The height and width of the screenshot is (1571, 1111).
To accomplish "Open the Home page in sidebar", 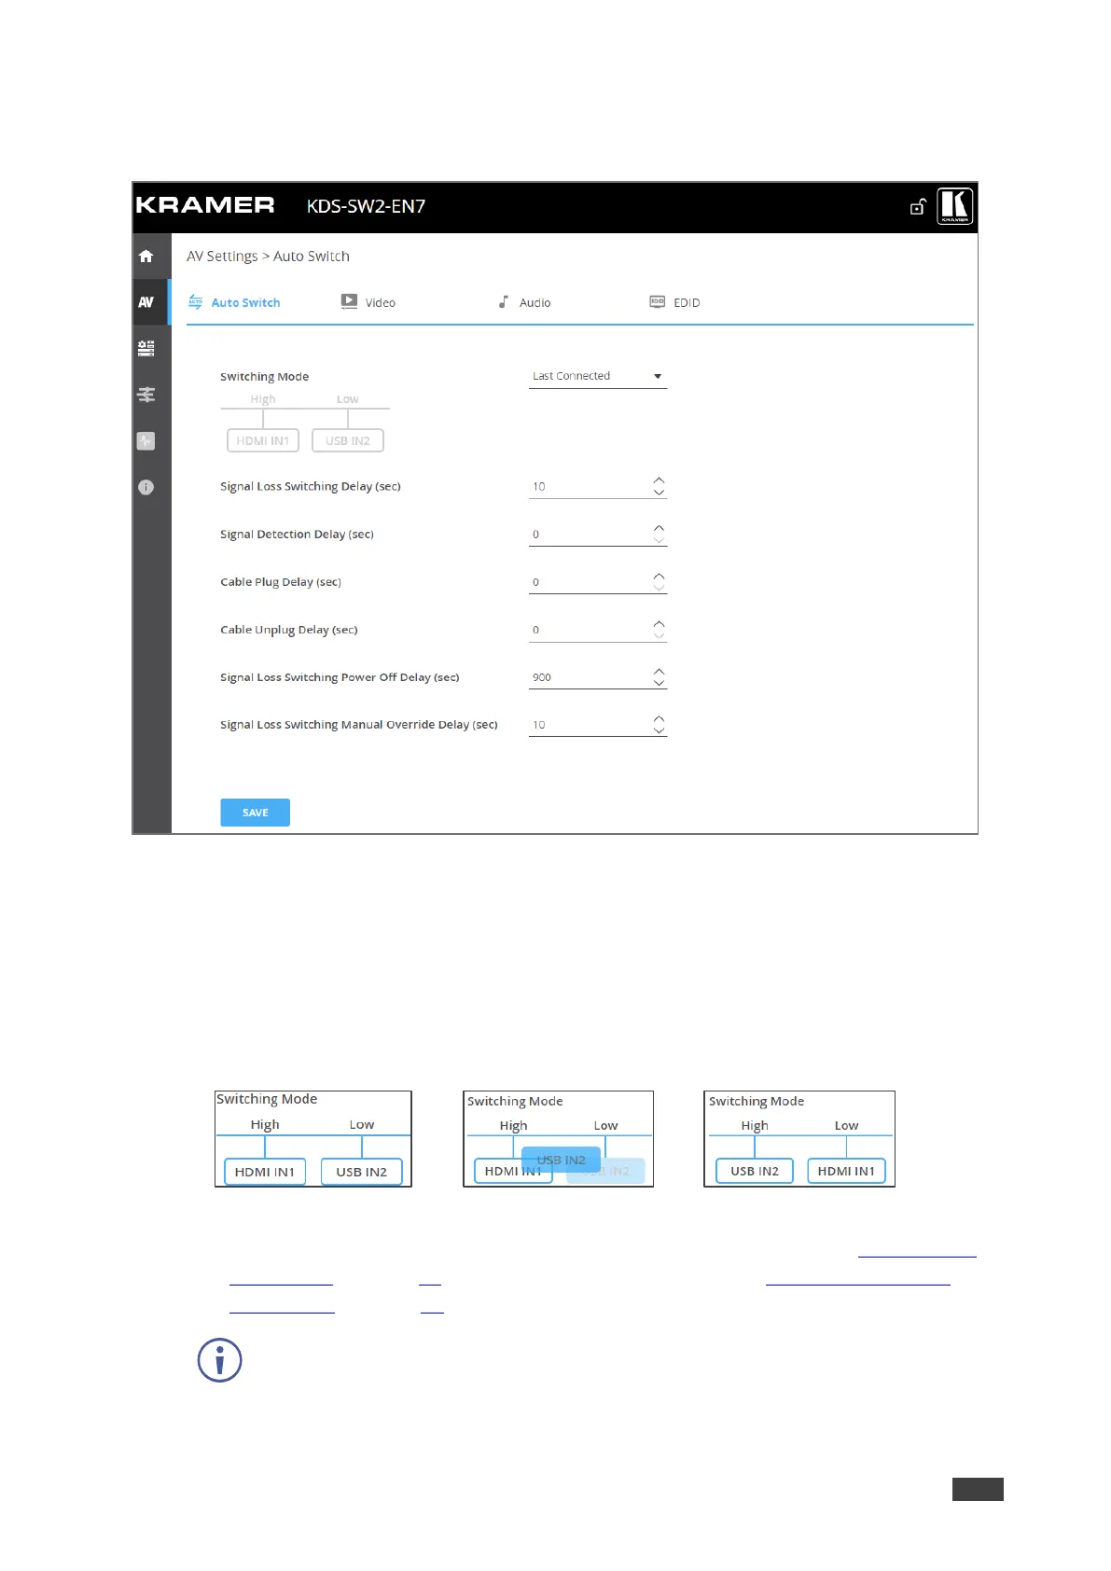I will coord(146,257).
